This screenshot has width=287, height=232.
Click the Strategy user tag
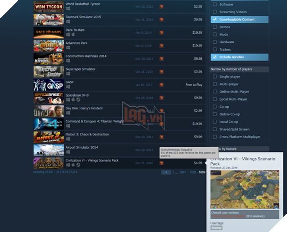(x=216, y=228)
